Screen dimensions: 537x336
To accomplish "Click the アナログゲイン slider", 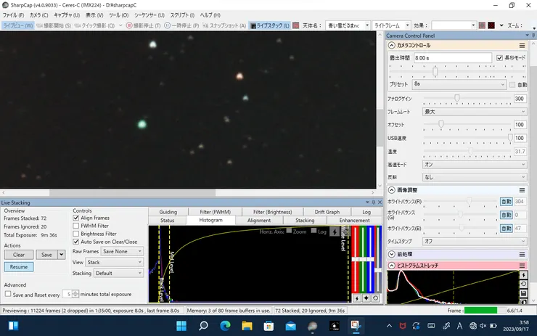I will point(456,98).
